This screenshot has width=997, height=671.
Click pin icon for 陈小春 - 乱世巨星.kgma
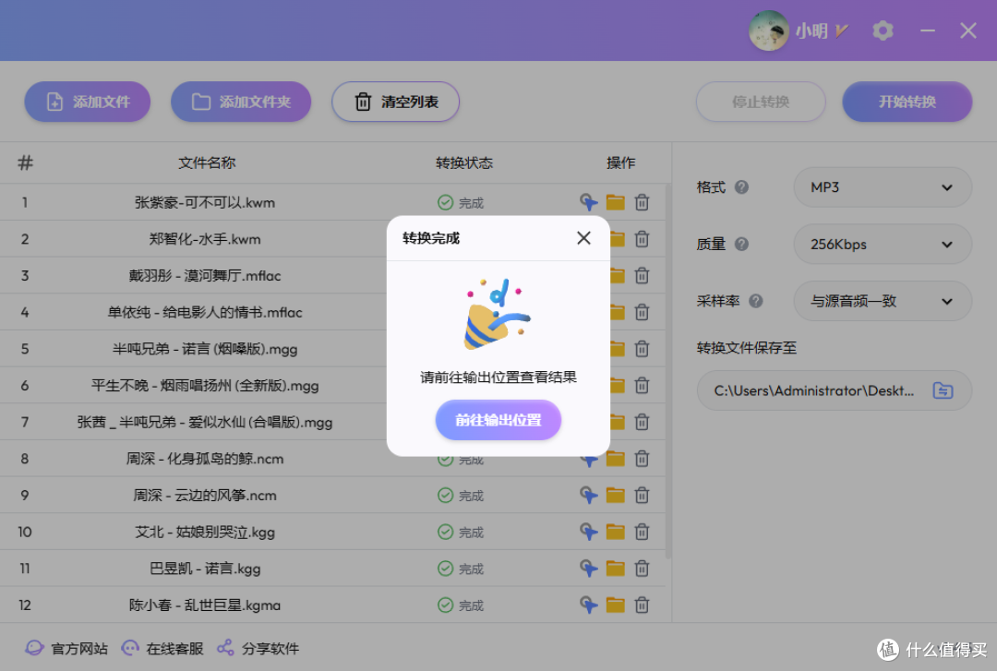[589, 605]
